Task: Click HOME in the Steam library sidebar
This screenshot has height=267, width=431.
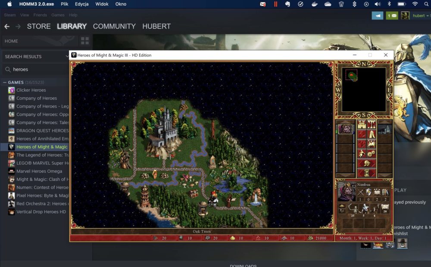Action: coord(11,41)
